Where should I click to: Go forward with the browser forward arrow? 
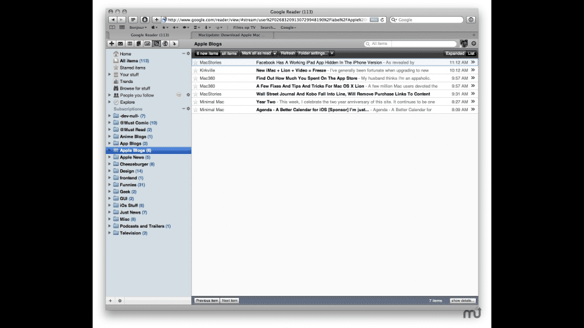point(121,19)
